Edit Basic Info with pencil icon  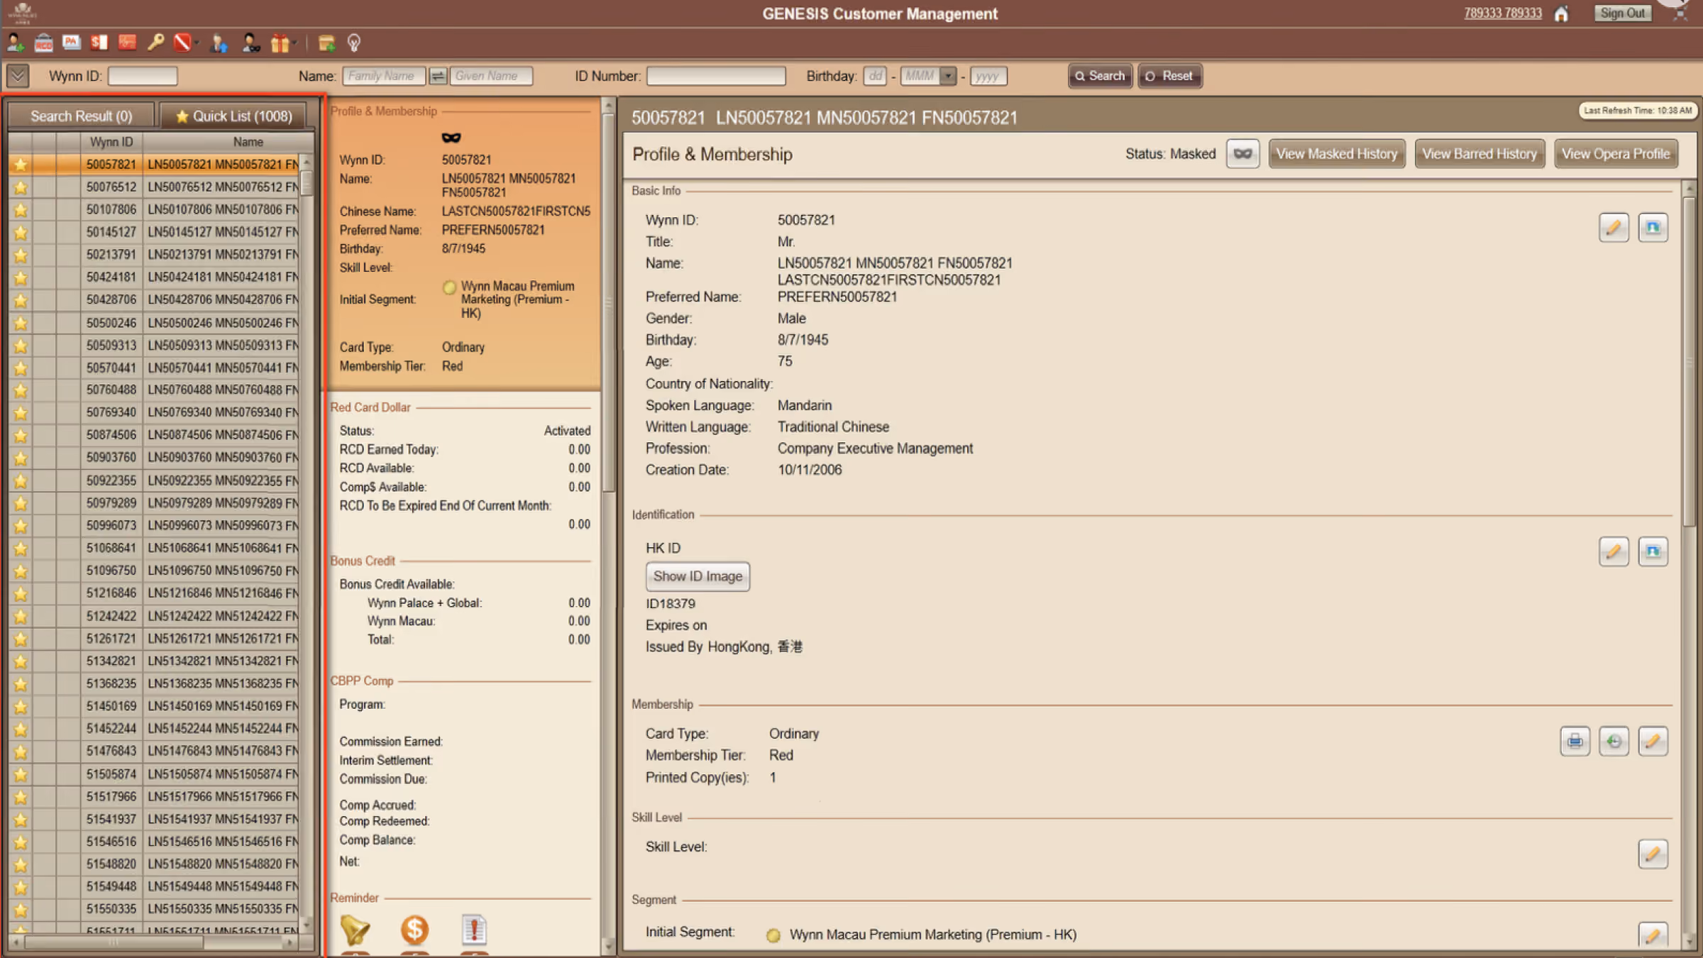point(1614,228)
